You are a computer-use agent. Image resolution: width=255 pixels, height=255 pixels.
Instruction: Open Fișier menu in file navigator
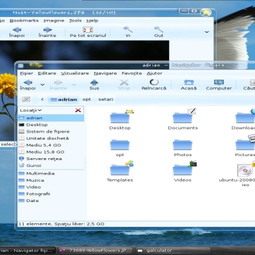click(x=27, y=73)
